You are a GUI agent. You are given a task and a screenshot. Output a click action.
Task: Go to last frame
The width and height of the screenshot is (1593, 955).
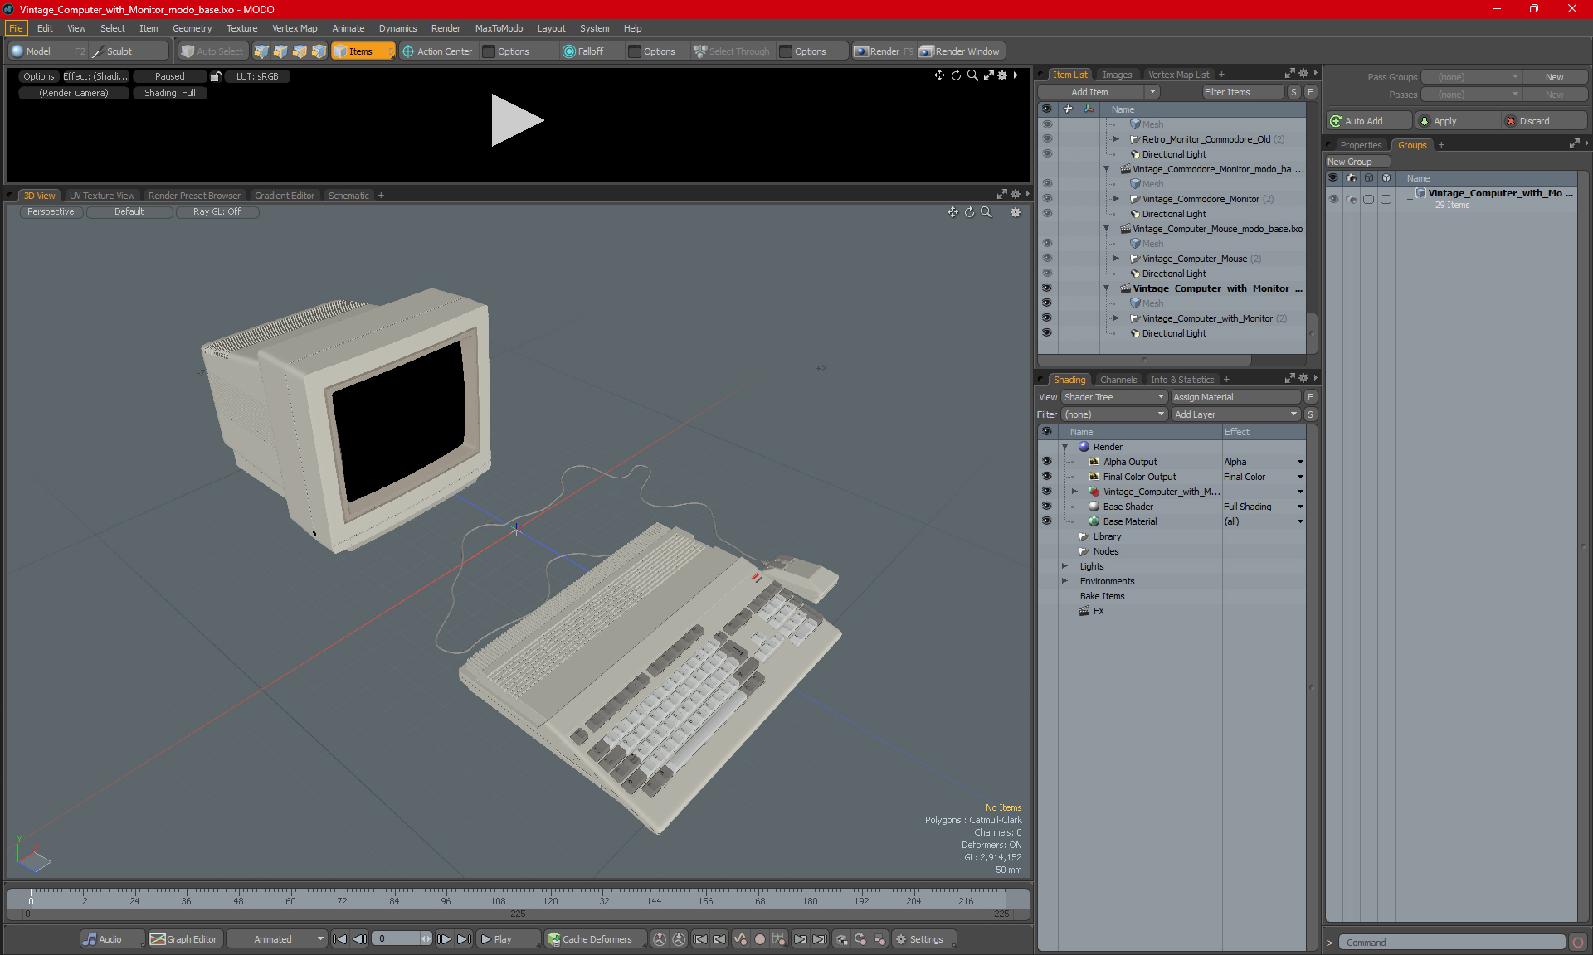click(464, 939)
